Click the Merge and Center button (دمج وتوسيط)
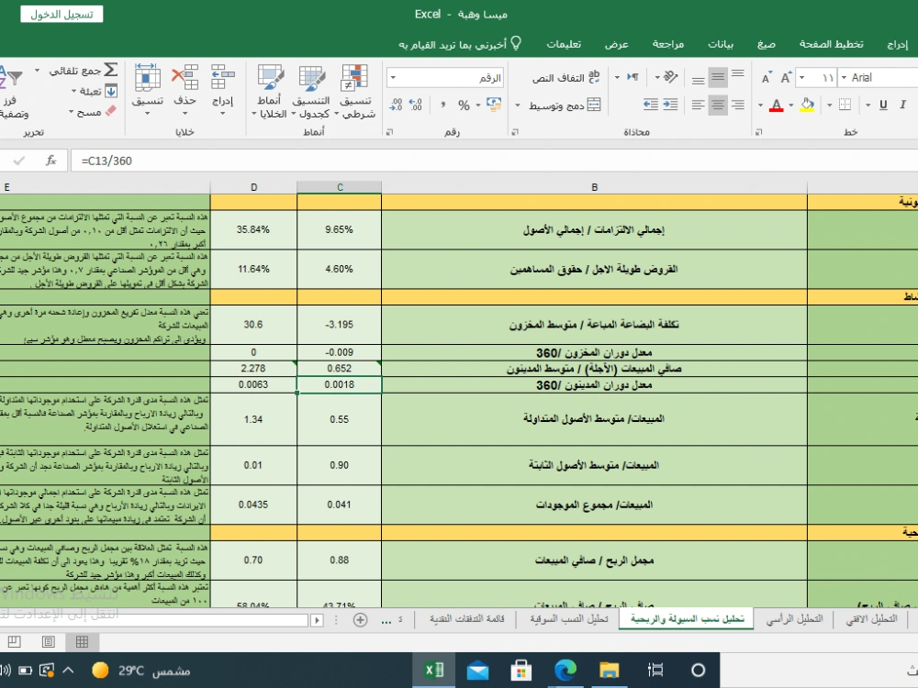Image resolution: width=918 pixels, height=688 pixels. point(565,105)
